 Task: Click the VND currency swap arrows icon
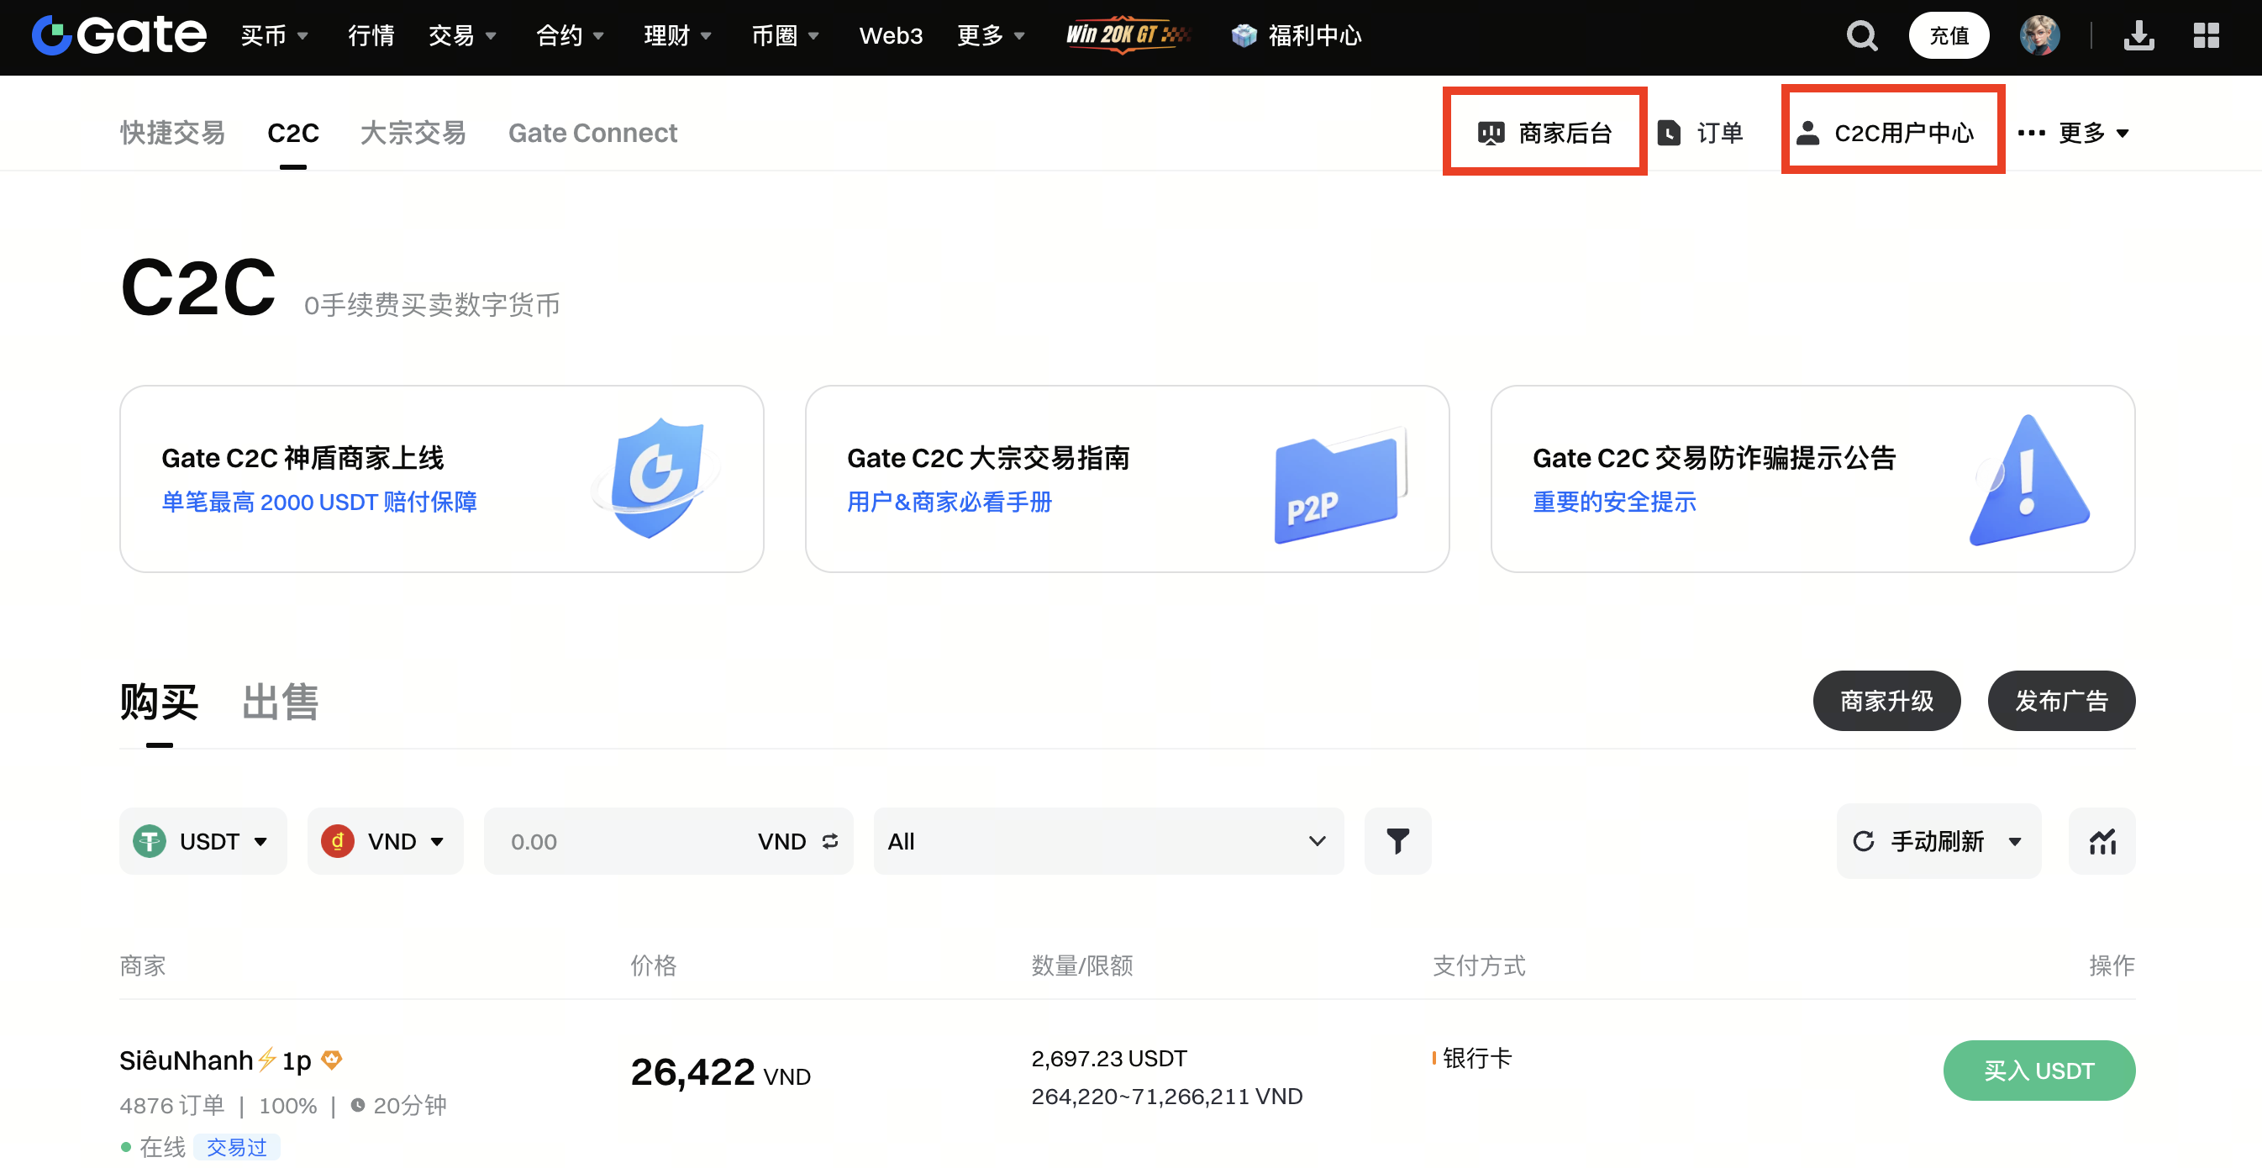(x=830, y=840)
